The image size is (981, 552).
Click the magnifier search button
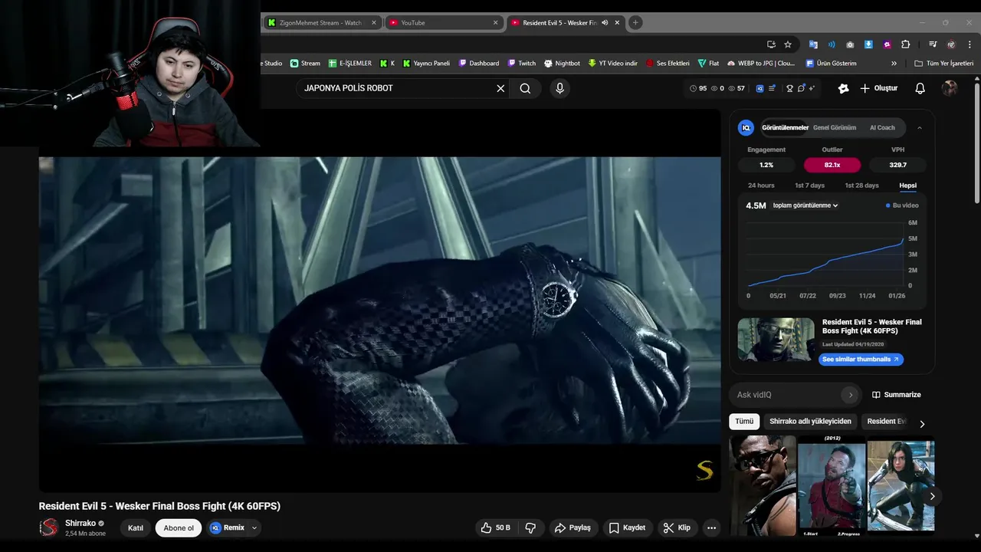click(x=525, y=88)
